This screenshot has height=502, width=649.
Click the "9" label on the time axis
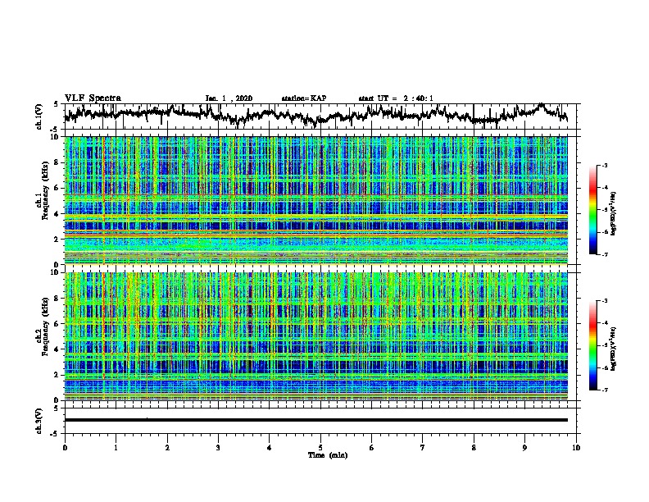(x=524, y=447)
